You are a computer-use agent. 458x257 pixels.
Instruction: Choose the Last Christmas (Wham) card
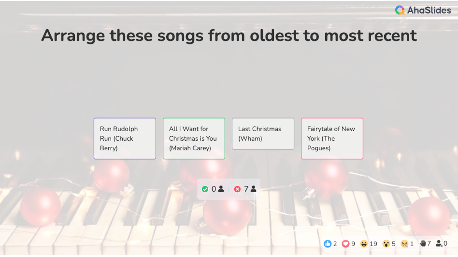263,134
